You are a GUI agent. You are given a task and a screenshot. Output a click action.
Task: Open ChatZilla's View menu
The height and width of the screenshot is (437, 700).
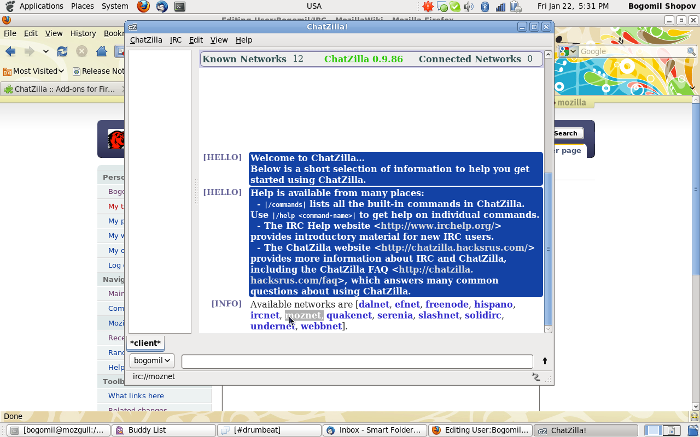coord(219,40)
